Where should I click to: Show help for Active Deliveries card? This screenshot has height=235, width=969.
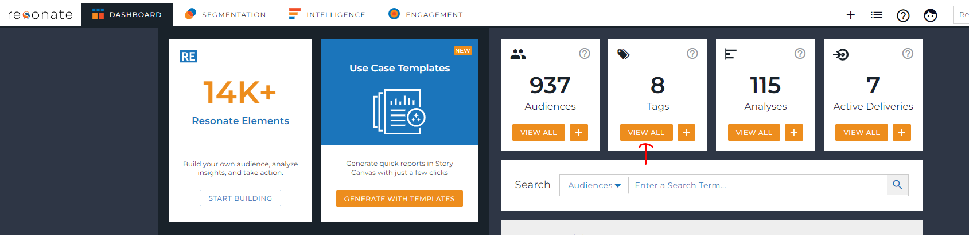point(908,54)
